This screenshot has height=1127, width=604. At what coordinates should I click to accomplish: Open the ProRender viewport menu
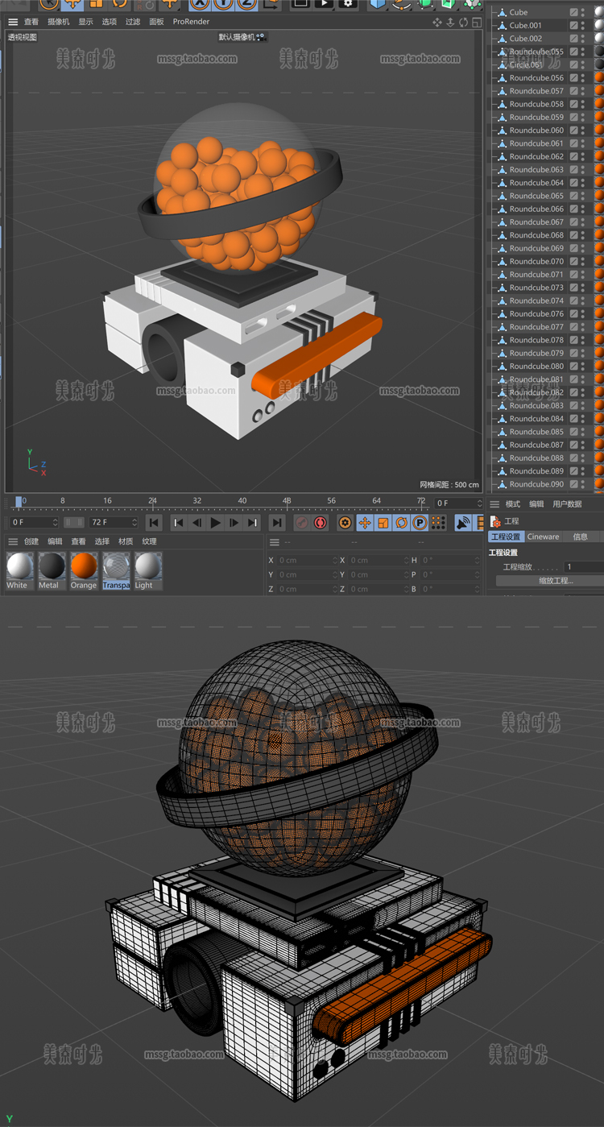click(191, 22)
